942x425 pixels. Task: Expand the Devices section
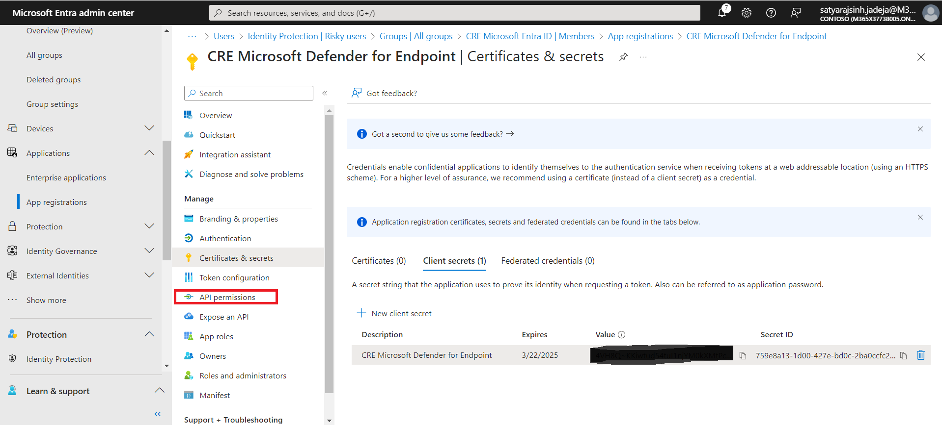pos(149,128)
